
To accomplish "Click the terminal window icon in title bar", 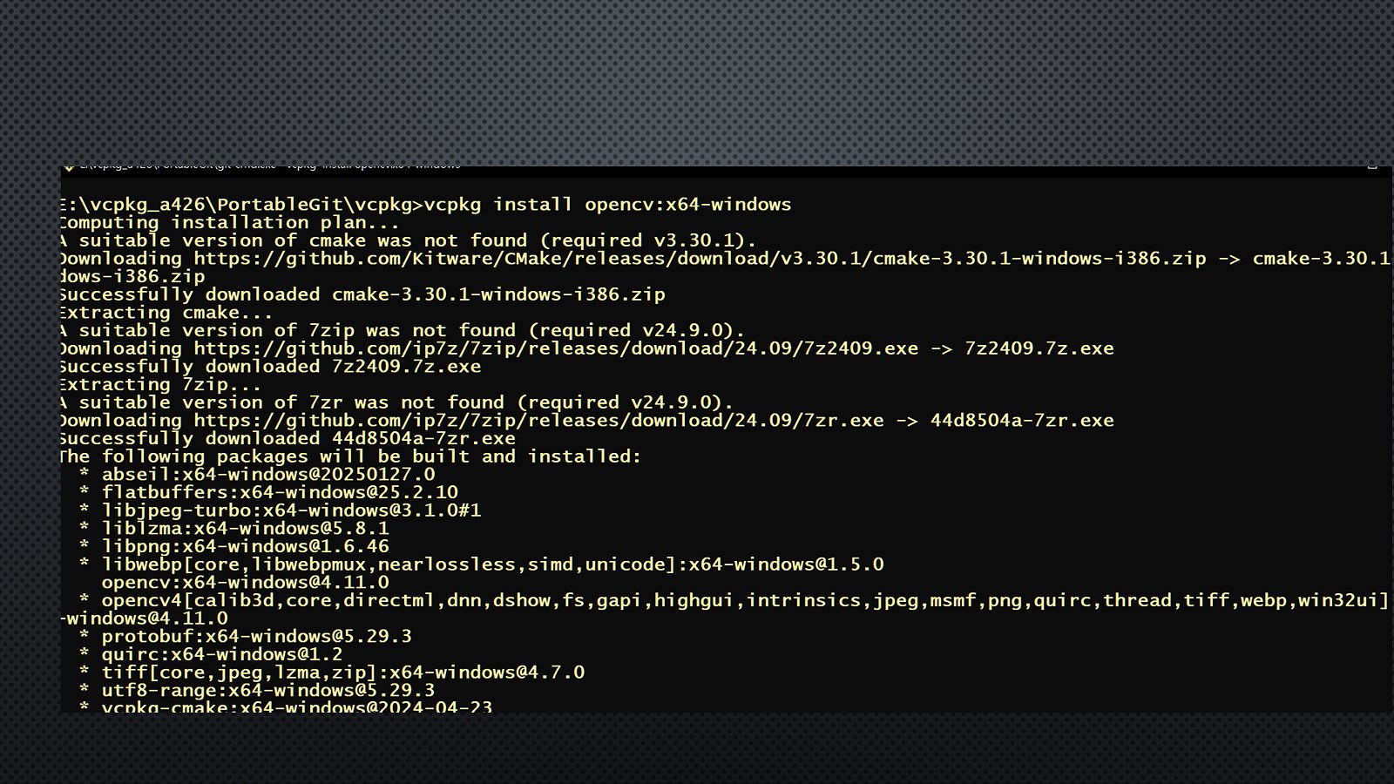I will point(67,166).
